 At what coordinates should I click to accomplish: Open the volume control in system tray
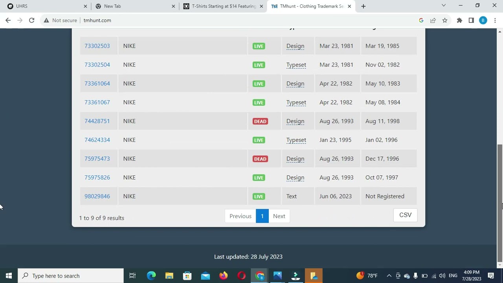[442, 276]
